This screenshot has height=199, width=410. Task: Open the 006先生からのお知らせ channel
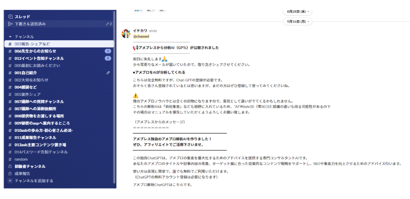tap(59, 51)
